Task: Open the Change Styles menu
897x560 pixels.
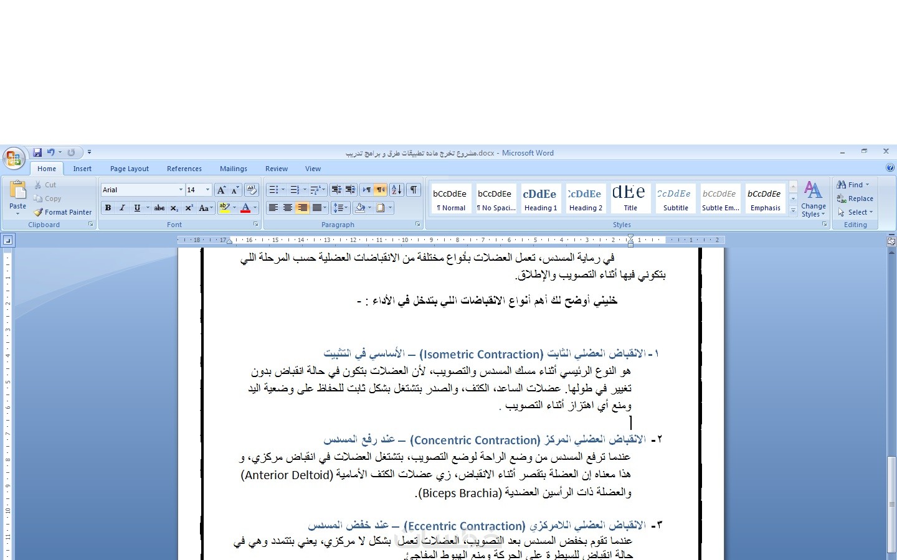Action: tap(814, 199)
